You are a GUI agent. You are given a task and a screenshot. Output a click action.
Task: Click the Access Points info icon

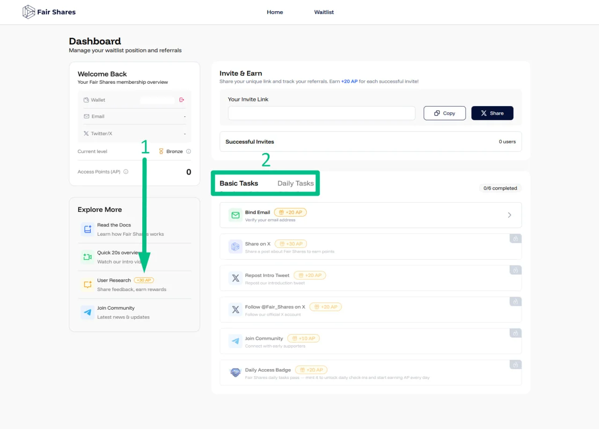coord(126,172)
